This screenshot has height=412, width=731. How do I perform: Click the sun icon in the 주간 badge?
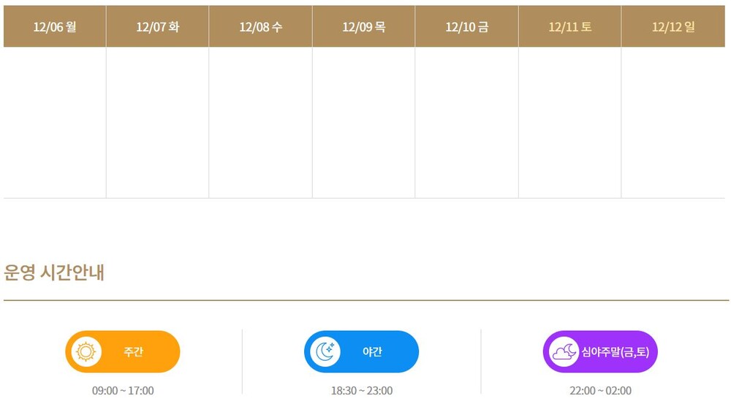tap(86, 351)
